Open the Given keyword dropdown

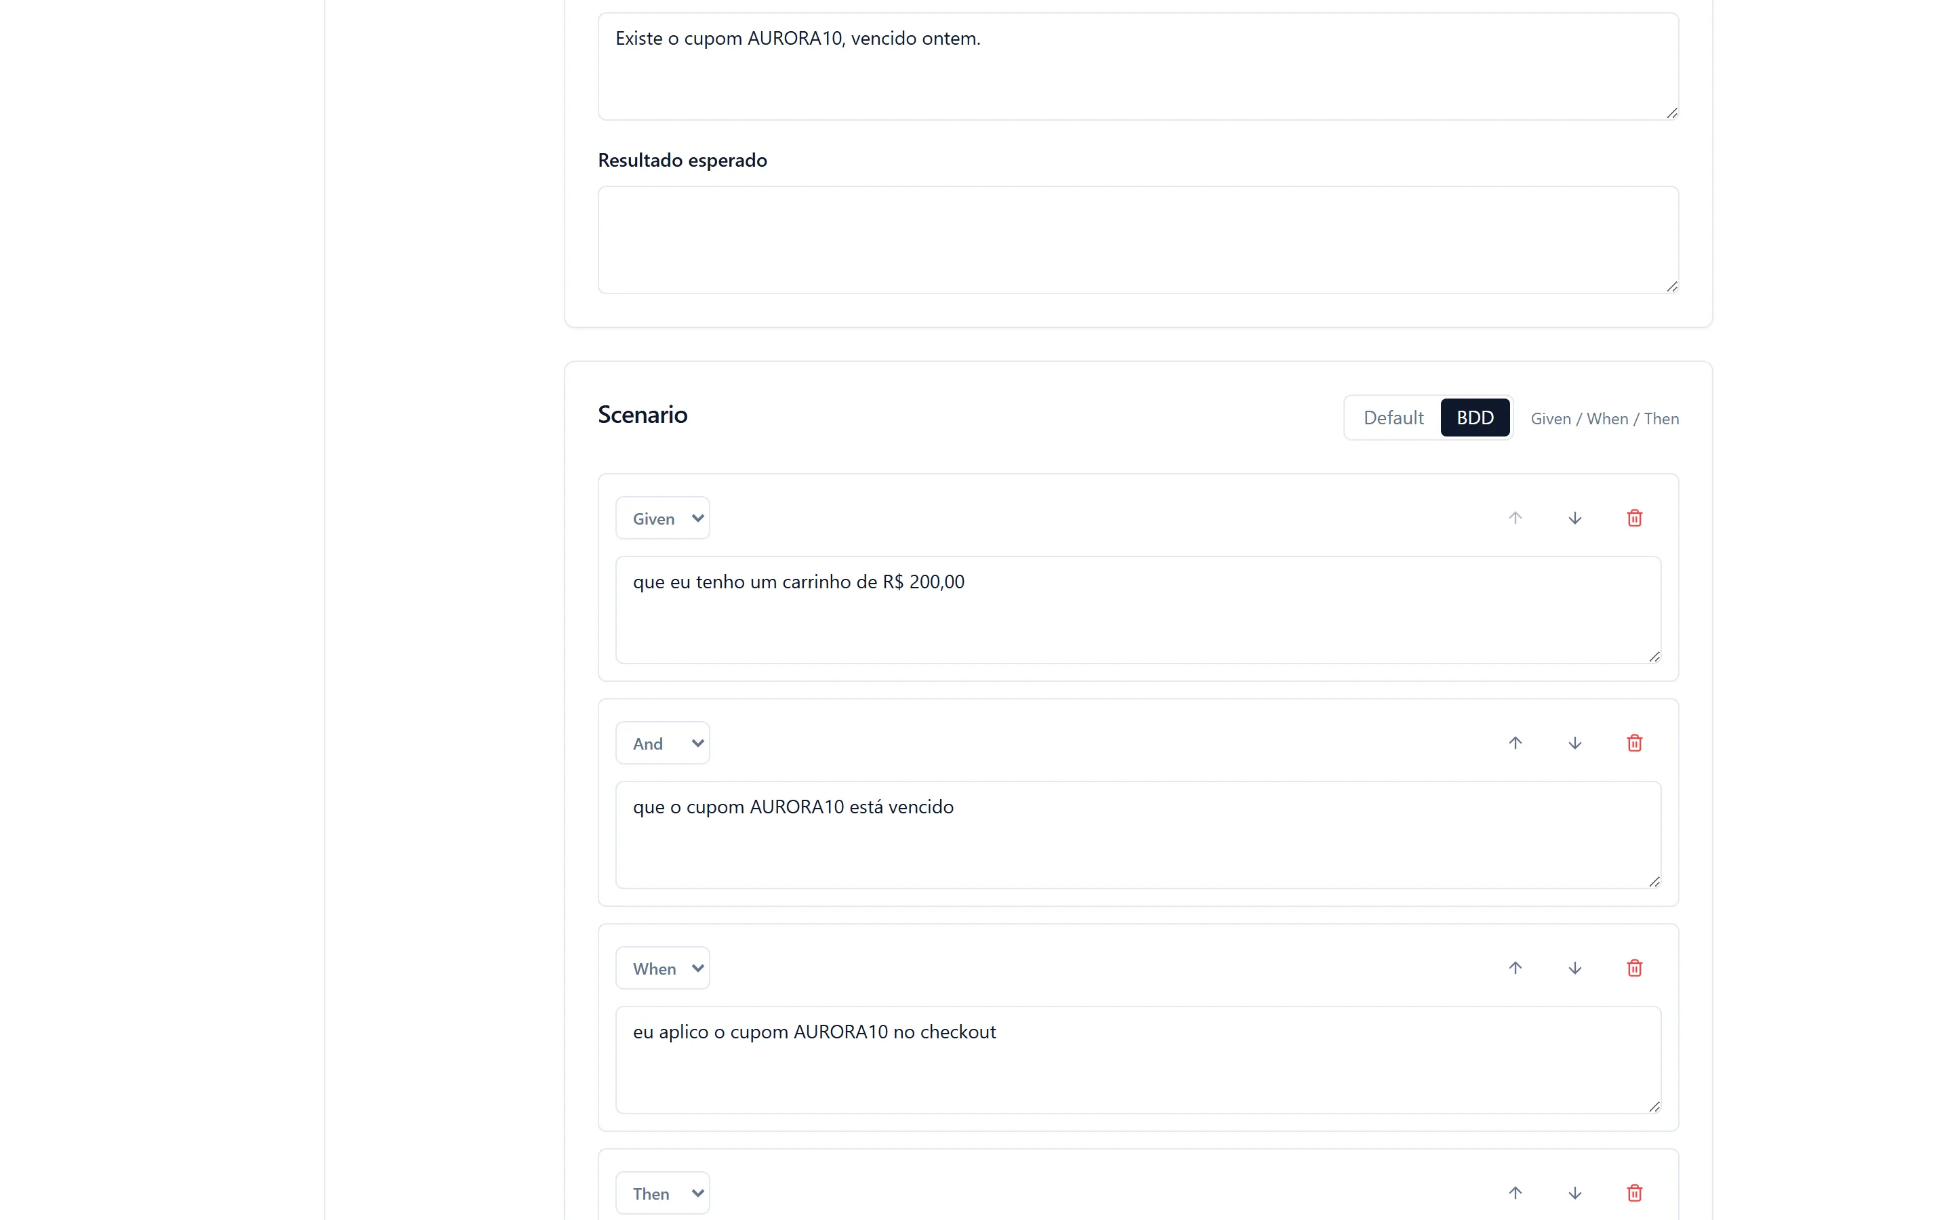662,518
